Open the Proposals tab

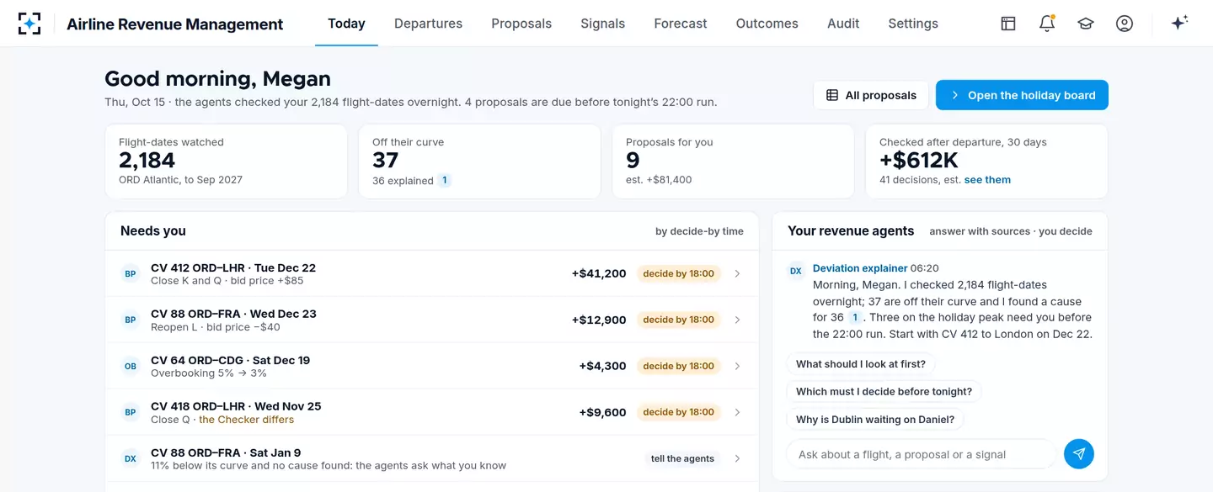[x=521, y=24]
